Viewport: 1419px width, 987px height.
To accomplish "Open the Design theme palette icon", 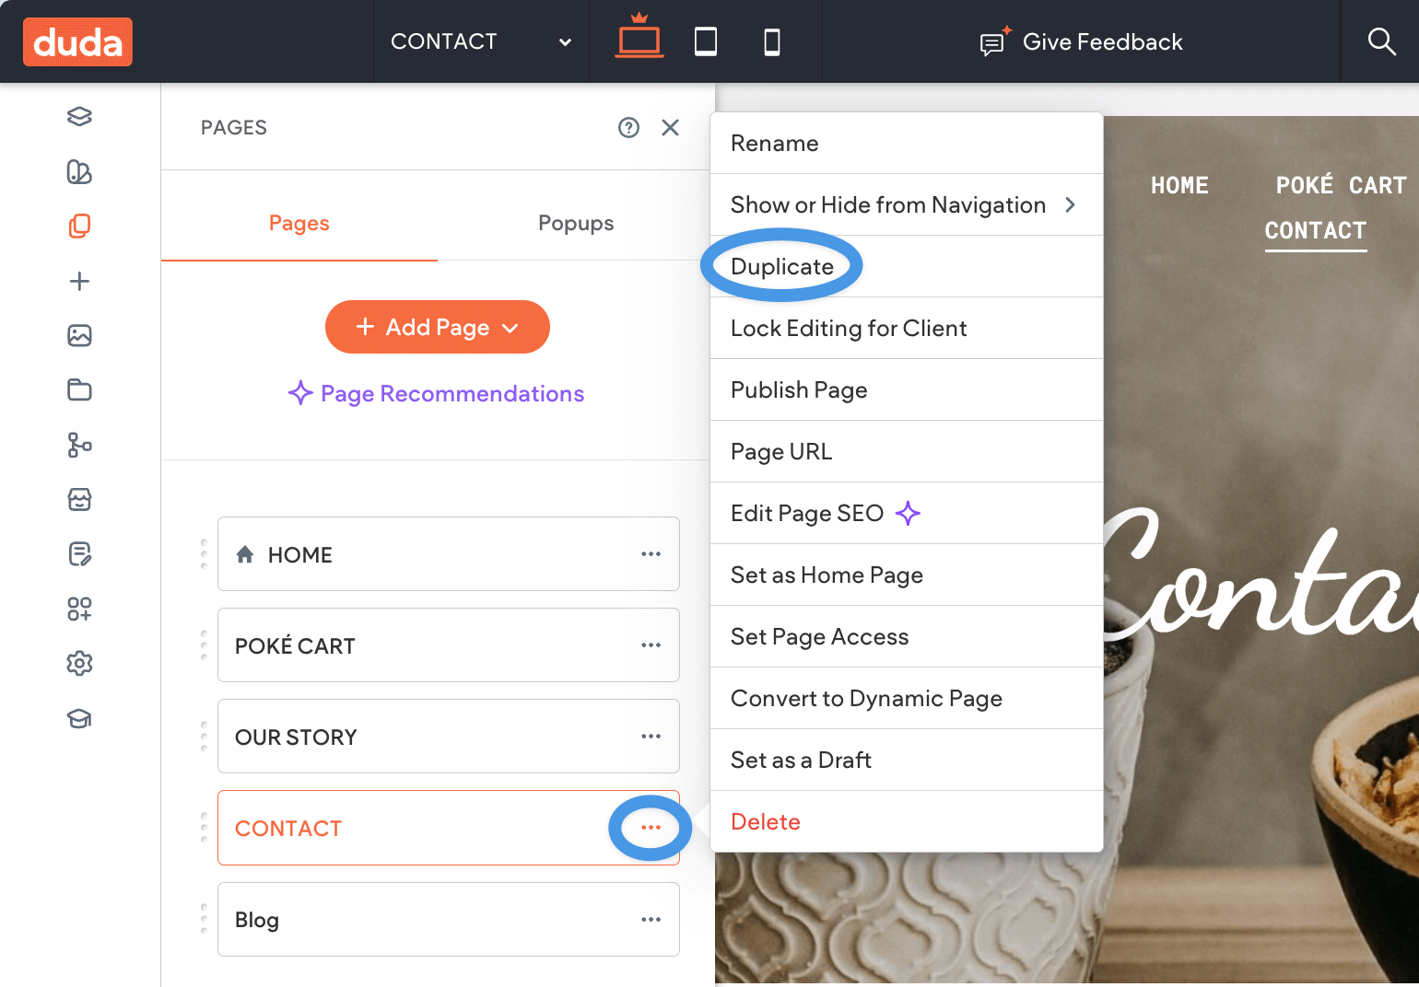I will [x=79, y=172].
